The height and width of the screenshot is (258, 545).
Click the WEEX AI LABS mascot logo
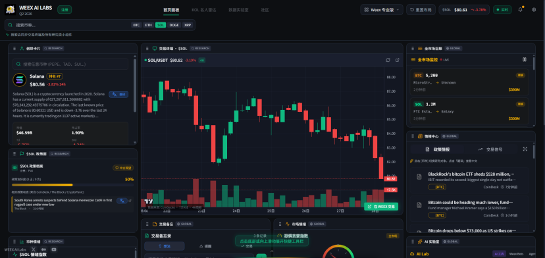click(x=10, y=10)
